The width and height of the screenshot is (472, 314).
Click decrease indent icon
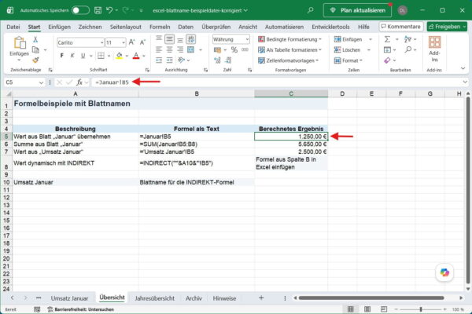[159, 60]
